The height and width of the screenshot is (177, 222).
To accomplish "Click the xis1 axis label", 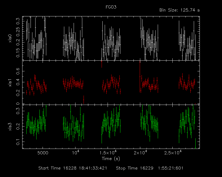I will click(x=10, y=83).
